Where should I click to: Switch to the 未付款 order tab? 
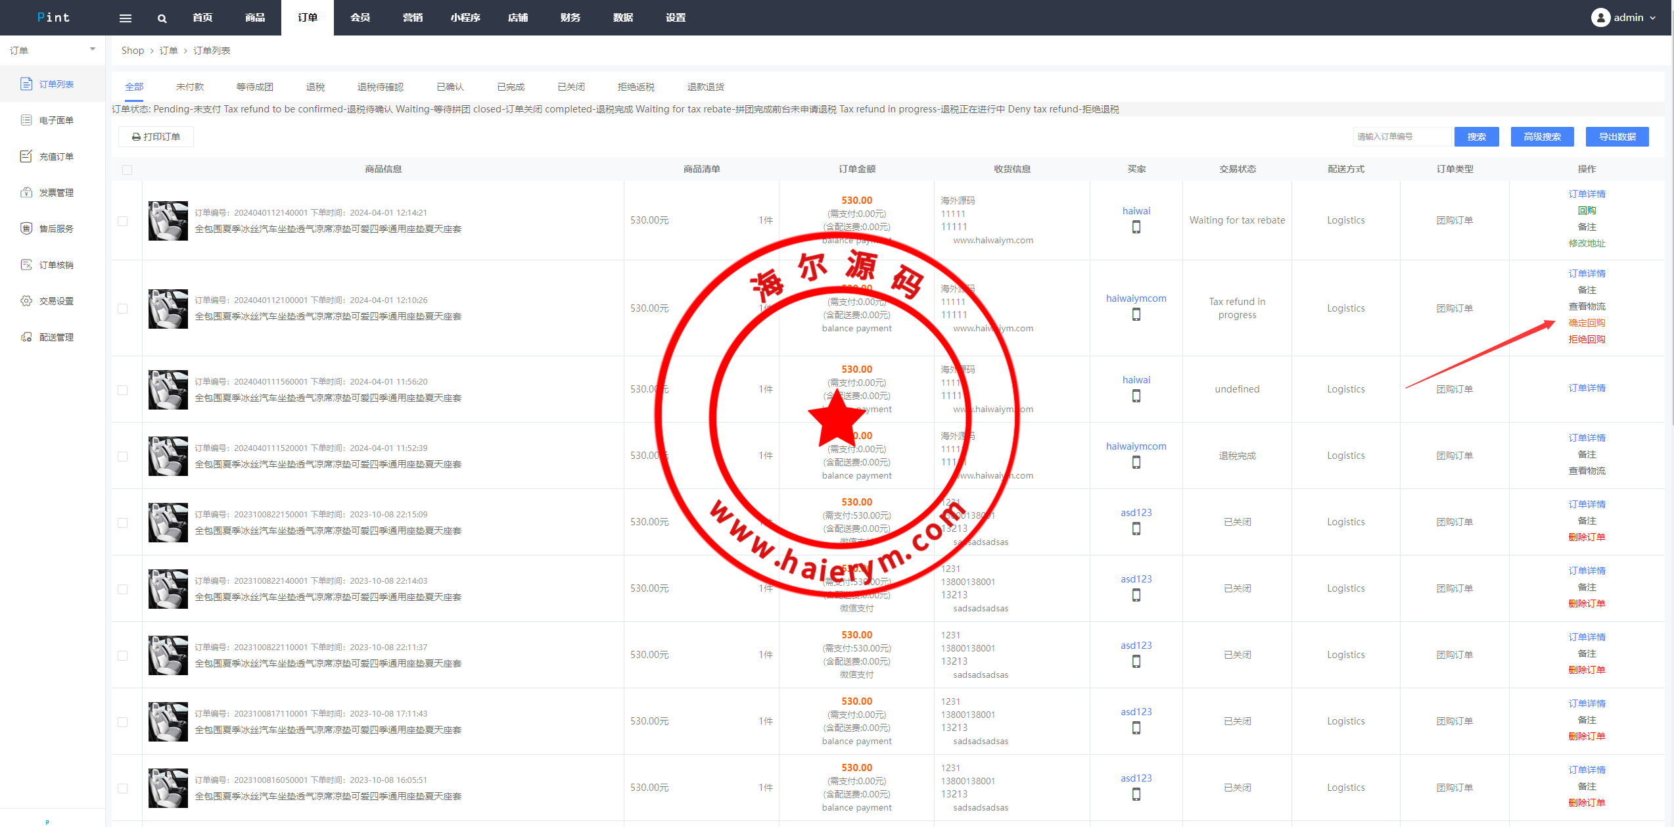[x=189, y=87]
